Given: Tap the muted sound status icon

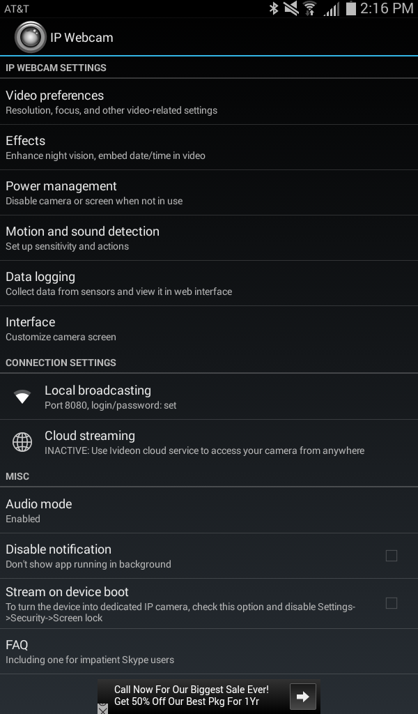Looking at the screenshot, I should point(291,8).
